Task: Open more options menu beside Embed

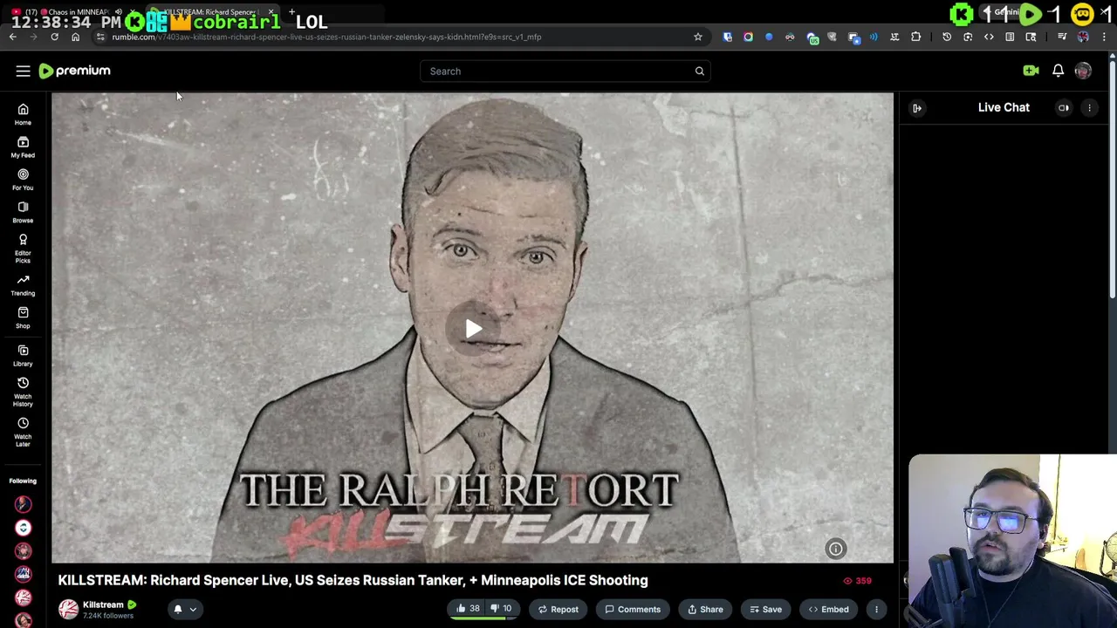Action: [x=876, y=610]
